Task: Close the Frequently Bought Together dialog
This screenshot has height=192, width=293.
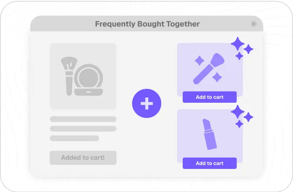Action: (254, 24)
